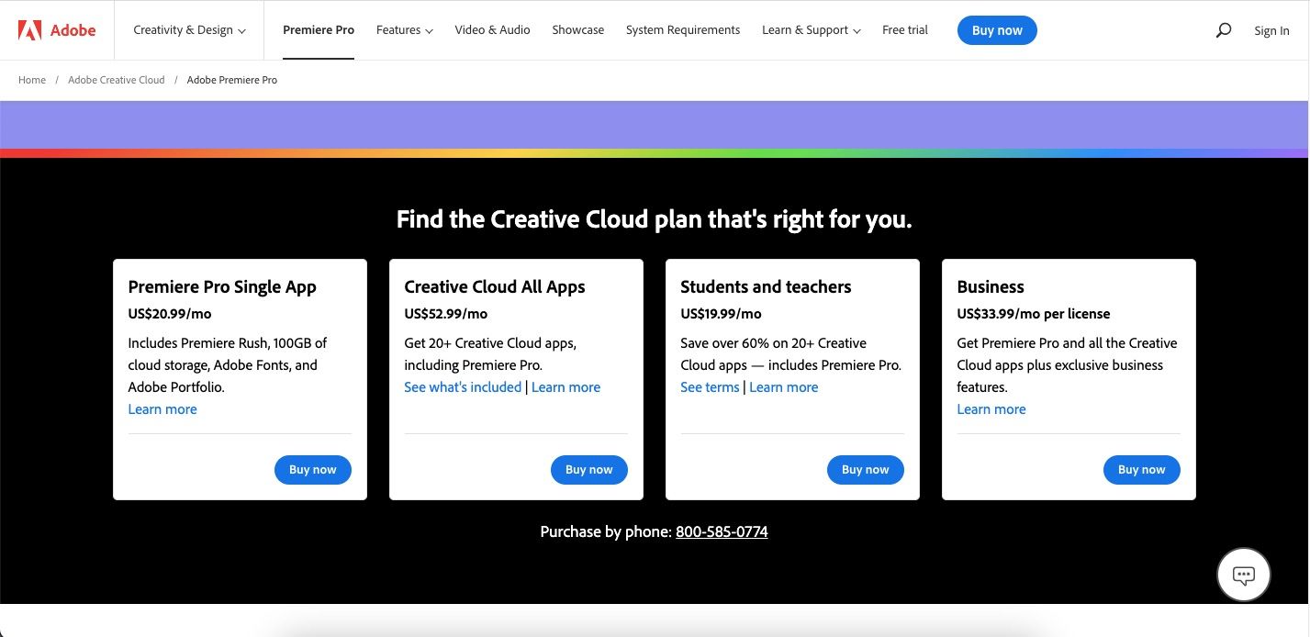Buy the Business plan

pyautogui.click(x=1142, y=470)
